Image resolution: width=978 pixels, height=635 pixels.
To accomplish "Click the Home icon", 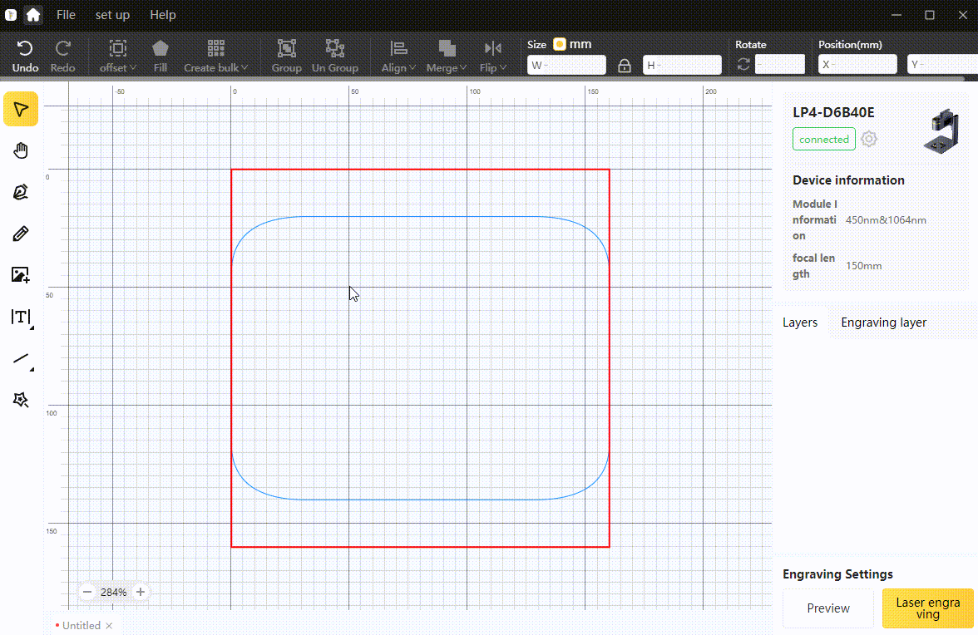I will point(33,15).
